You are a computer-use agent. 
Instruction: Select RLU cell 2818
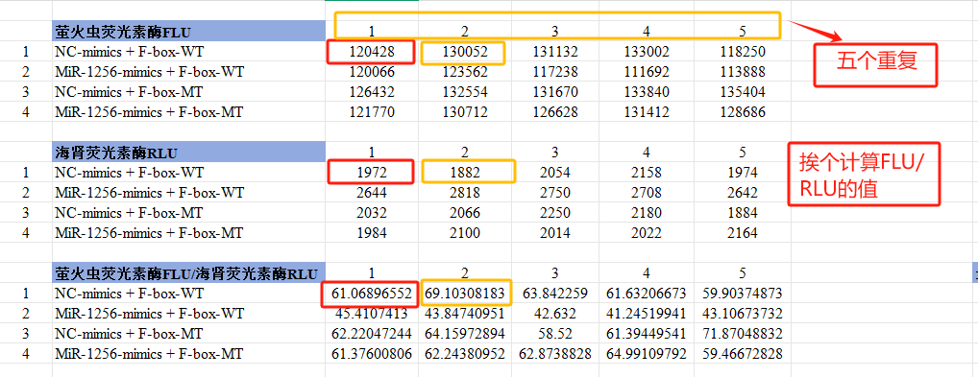click(x=465, y=193)
